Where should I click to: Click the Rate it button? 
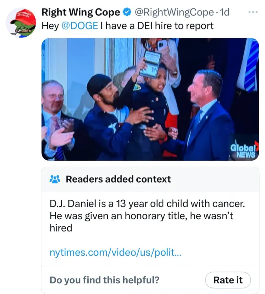pos(228,280)
